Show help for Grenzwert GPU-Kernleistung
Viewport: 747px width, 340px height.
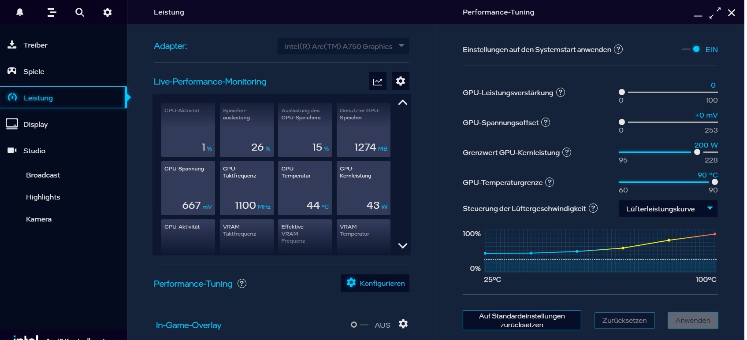pos(567,152)
